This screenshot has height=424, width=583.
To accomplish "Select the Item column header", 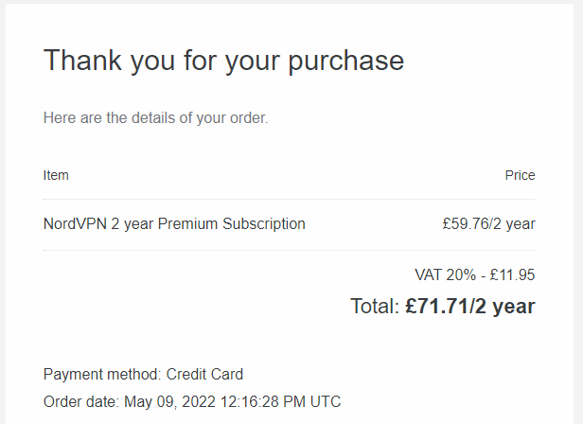I will pos(56,175).
